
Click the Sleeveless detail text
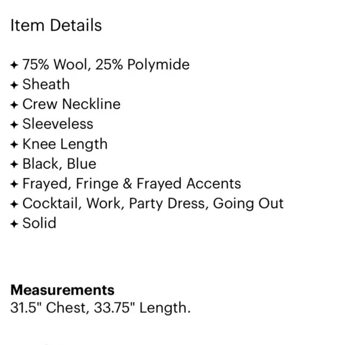click(58, 124)
